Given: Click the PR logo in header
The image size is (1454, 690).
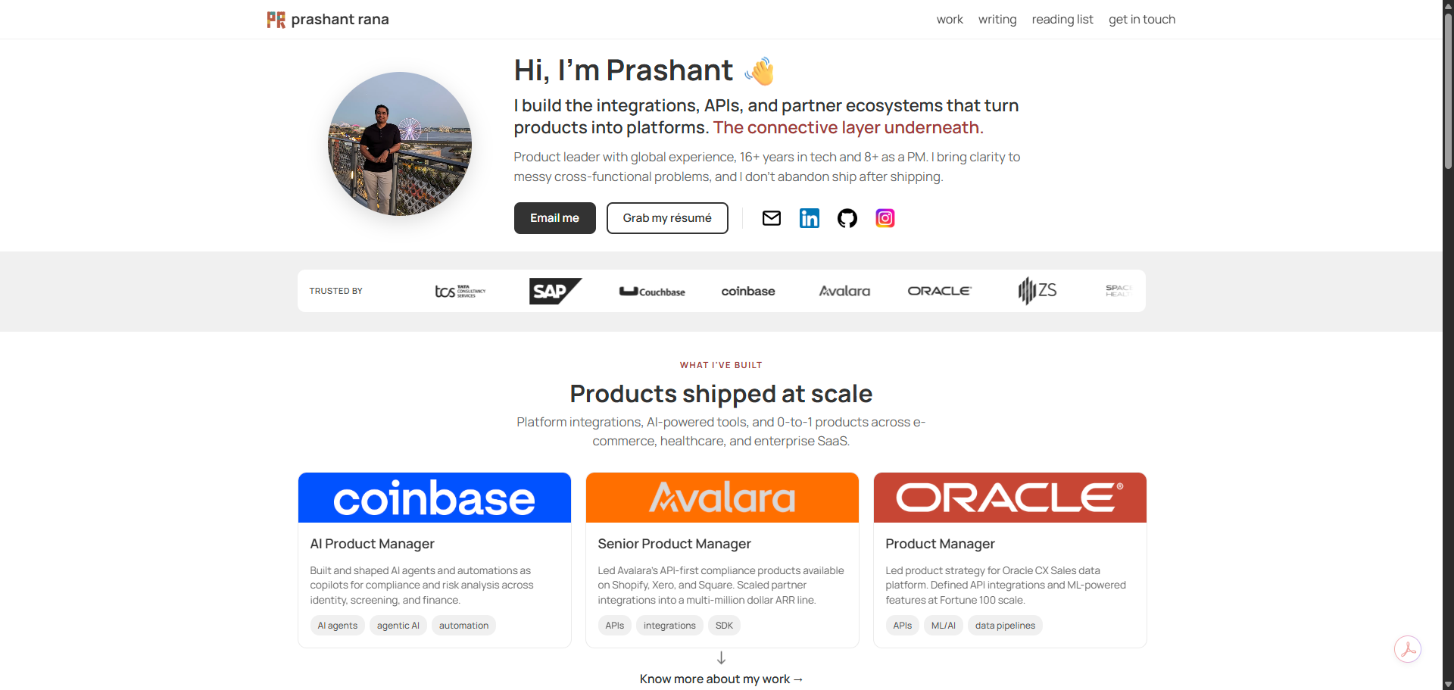Looking at the screenshot, I should [x=276, y=20].
